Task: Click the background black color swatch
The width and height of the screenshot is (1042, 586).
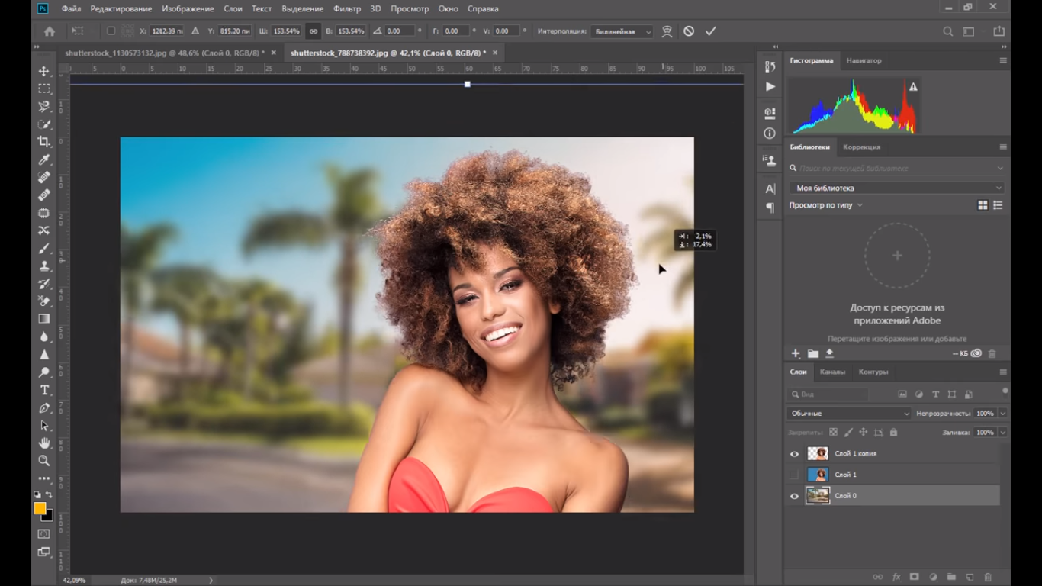Action: (x=49, y=517)
